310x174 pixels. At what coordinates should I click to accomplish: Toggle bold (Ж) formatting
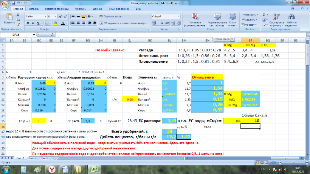pyautogui.click(x=28, y=23)
